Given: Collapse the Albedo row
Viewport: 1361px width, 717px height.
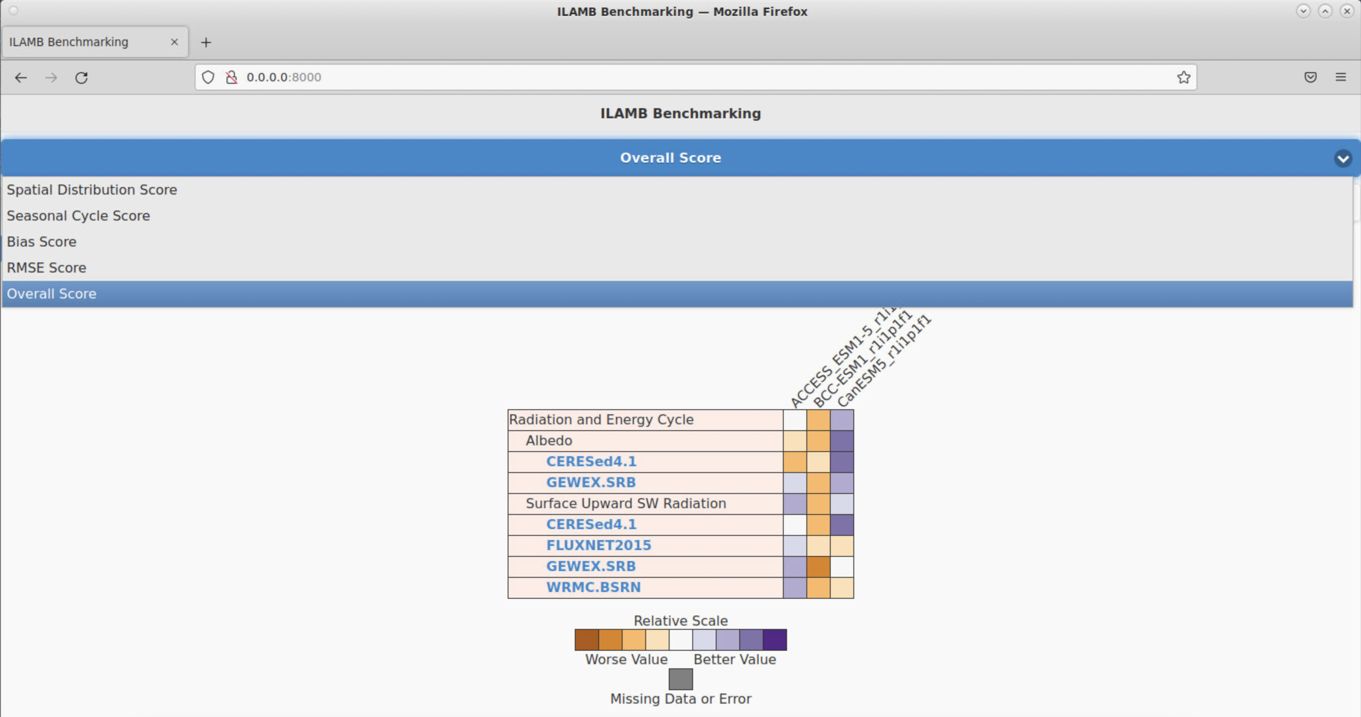Looking at the screenshot, I should click(645, 441).
